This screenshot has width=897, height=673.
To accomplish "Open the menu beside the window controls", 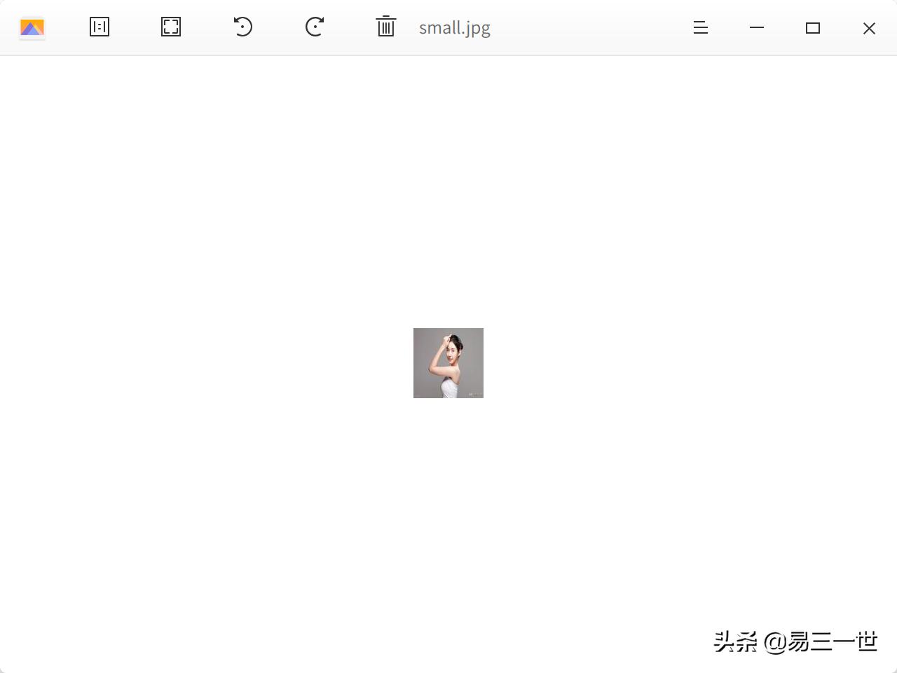I will tap(700, 27).
